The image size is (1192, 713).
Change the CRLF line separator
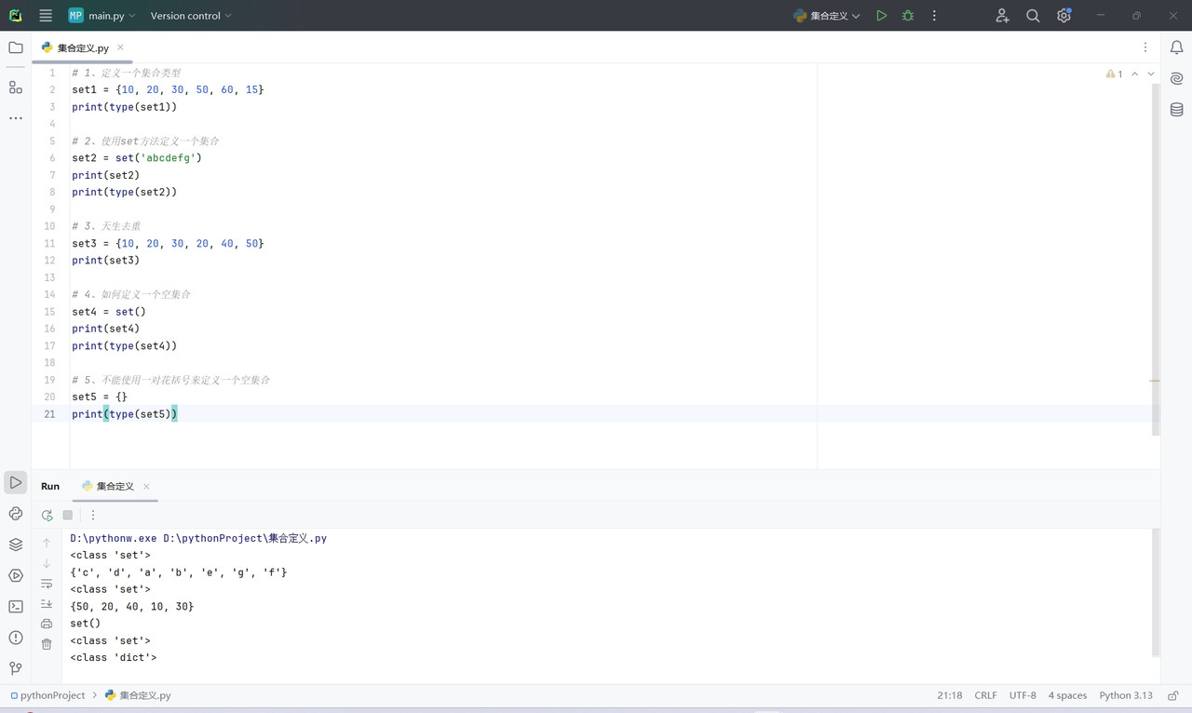[x=985, y=695]
